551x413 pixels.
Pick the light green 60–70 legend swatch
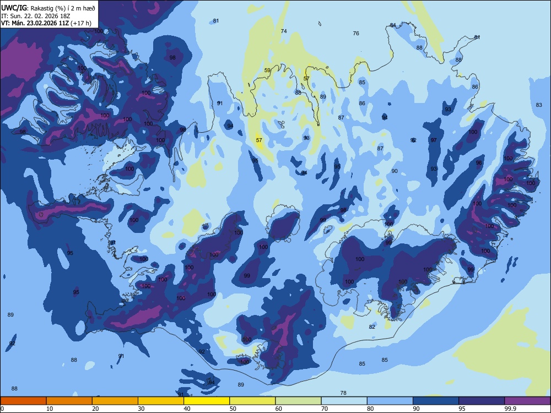(x=298, y=401)
